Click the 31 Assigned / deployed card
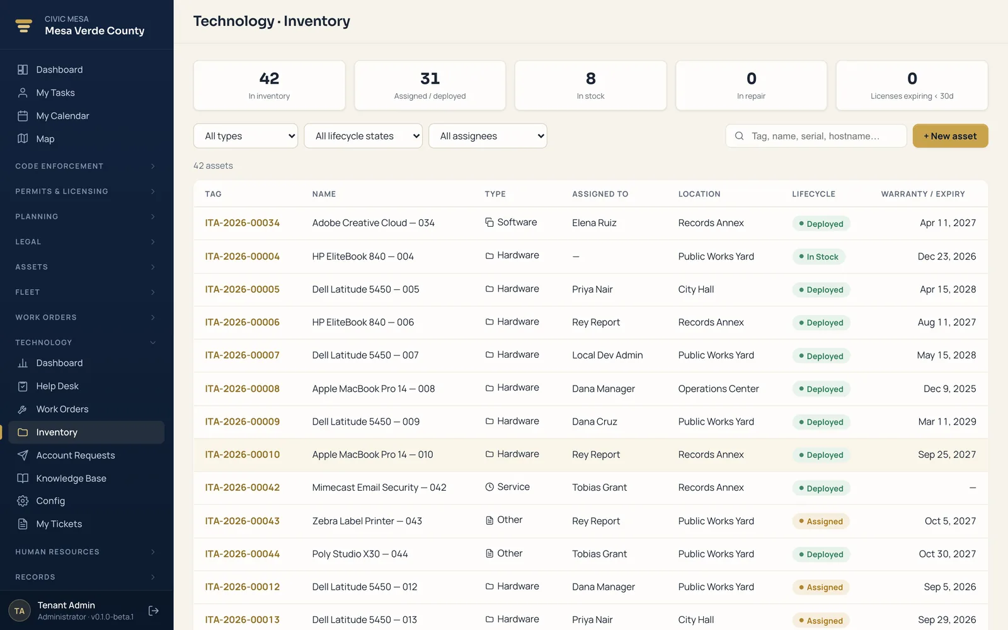Viewport: 1008px width, 630px height. click(x=430, y=86)
